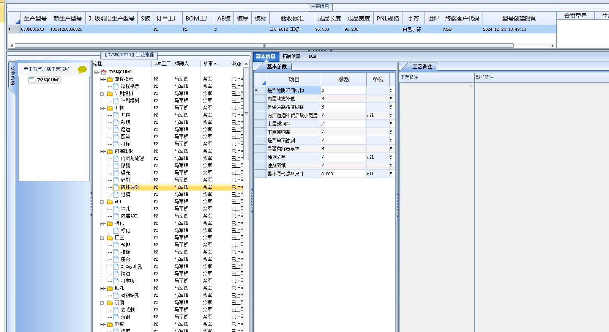The height and width of the screenshot is (332, 609).
Task: Click the 层压 folder icon
Action: pos(110,238)
